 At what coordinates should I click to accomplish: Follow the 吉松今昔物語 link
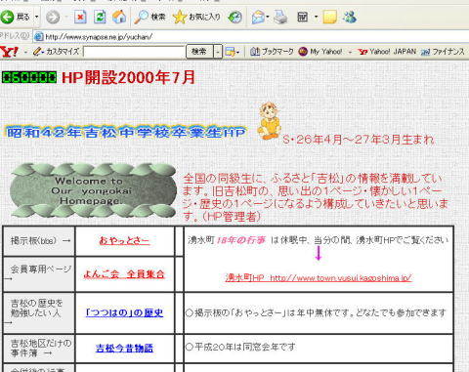pyautogui.click(x=124, y=348)
